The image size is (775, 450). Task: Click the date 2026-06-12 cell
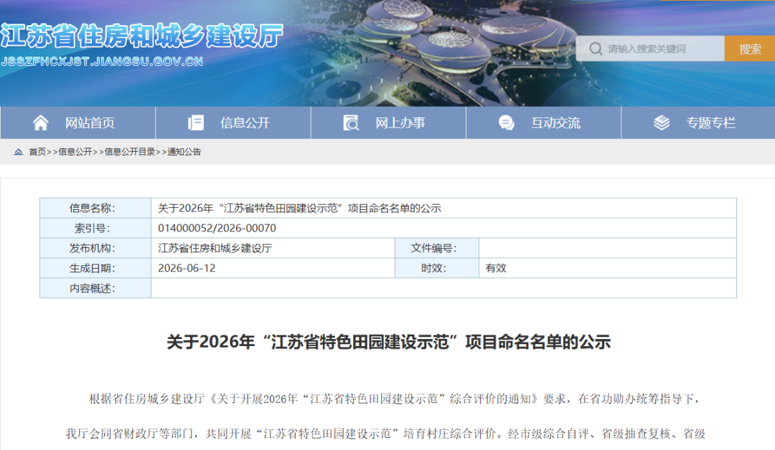coord(273,268)
